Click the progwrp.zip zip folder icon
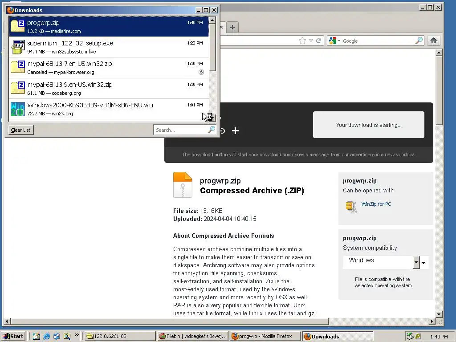 point(18,26)
